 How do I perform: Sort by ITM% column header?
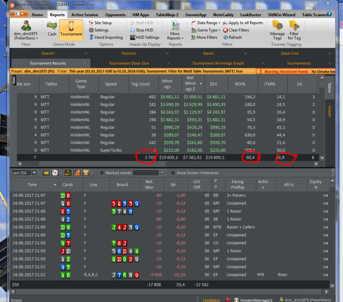(269, 84)
